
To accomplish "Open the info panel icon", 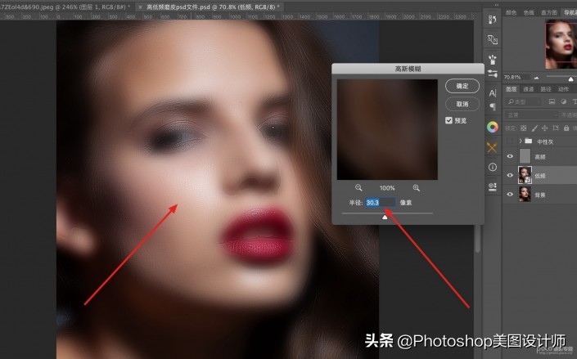I will 492,167.
